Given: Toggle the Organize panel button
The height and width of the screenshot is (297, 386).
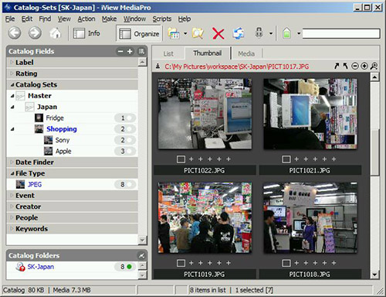Looking at the screenshot, I should (139, 34).
